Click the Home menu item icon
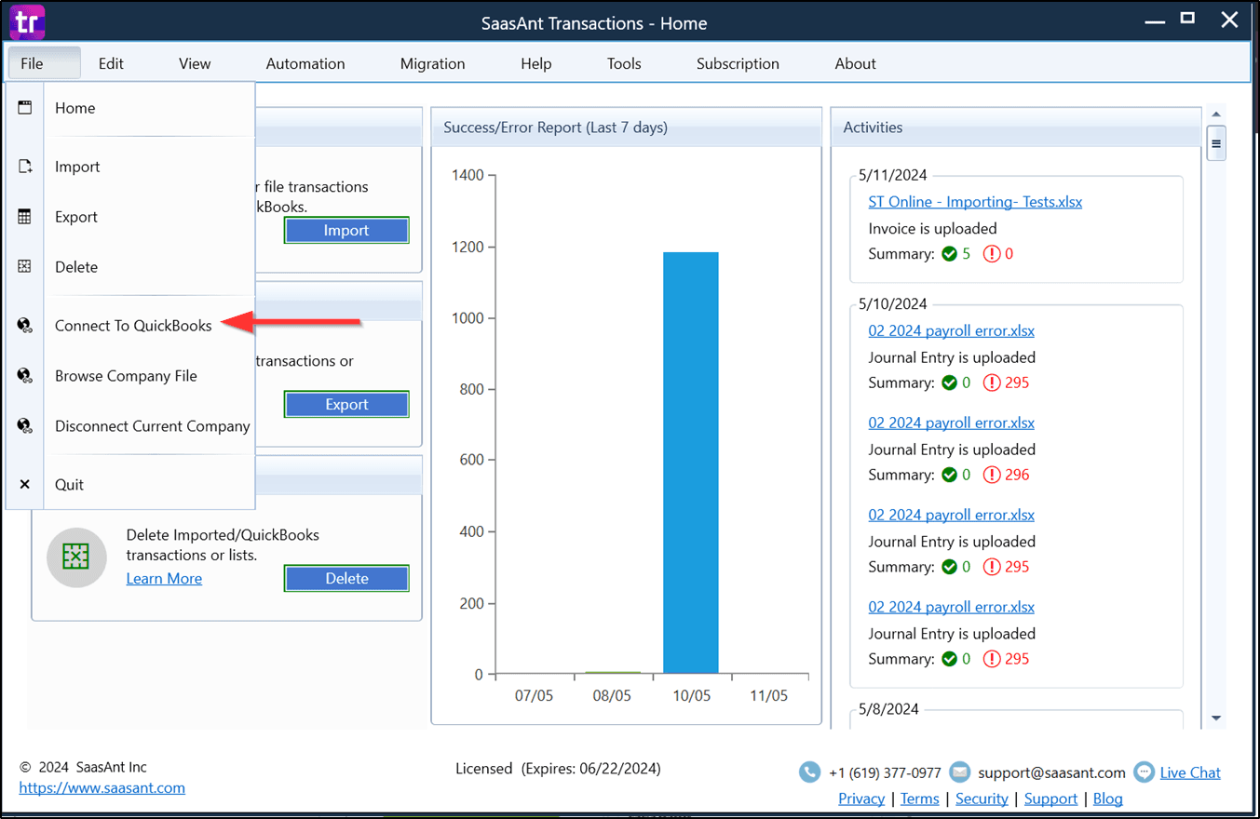The height and width of the screenshot is (819, 1260). click(25, 107)
